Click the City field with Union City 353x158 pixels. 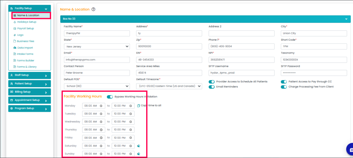tap(314, 33)
